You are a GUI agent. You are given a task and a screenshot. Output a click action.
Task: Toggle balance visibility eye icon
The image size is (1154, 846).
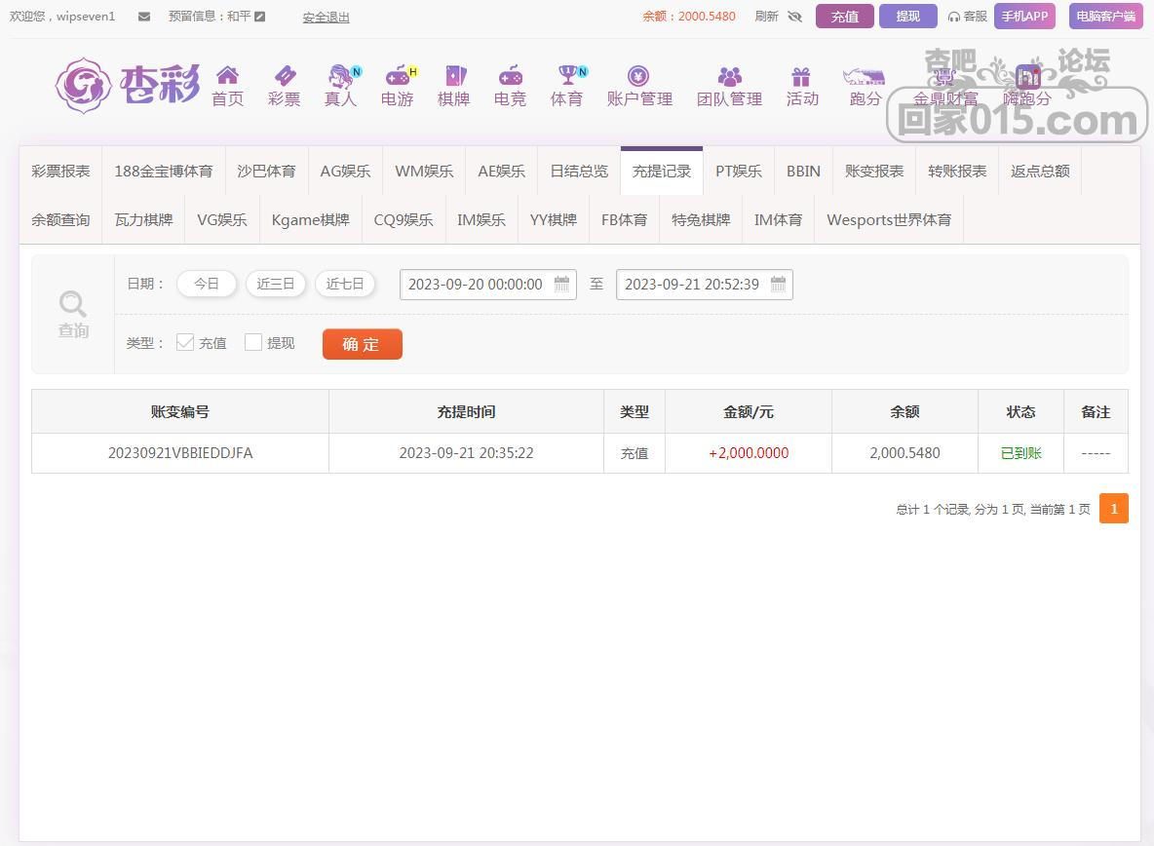pyautogui.click(x=794, y=17)
